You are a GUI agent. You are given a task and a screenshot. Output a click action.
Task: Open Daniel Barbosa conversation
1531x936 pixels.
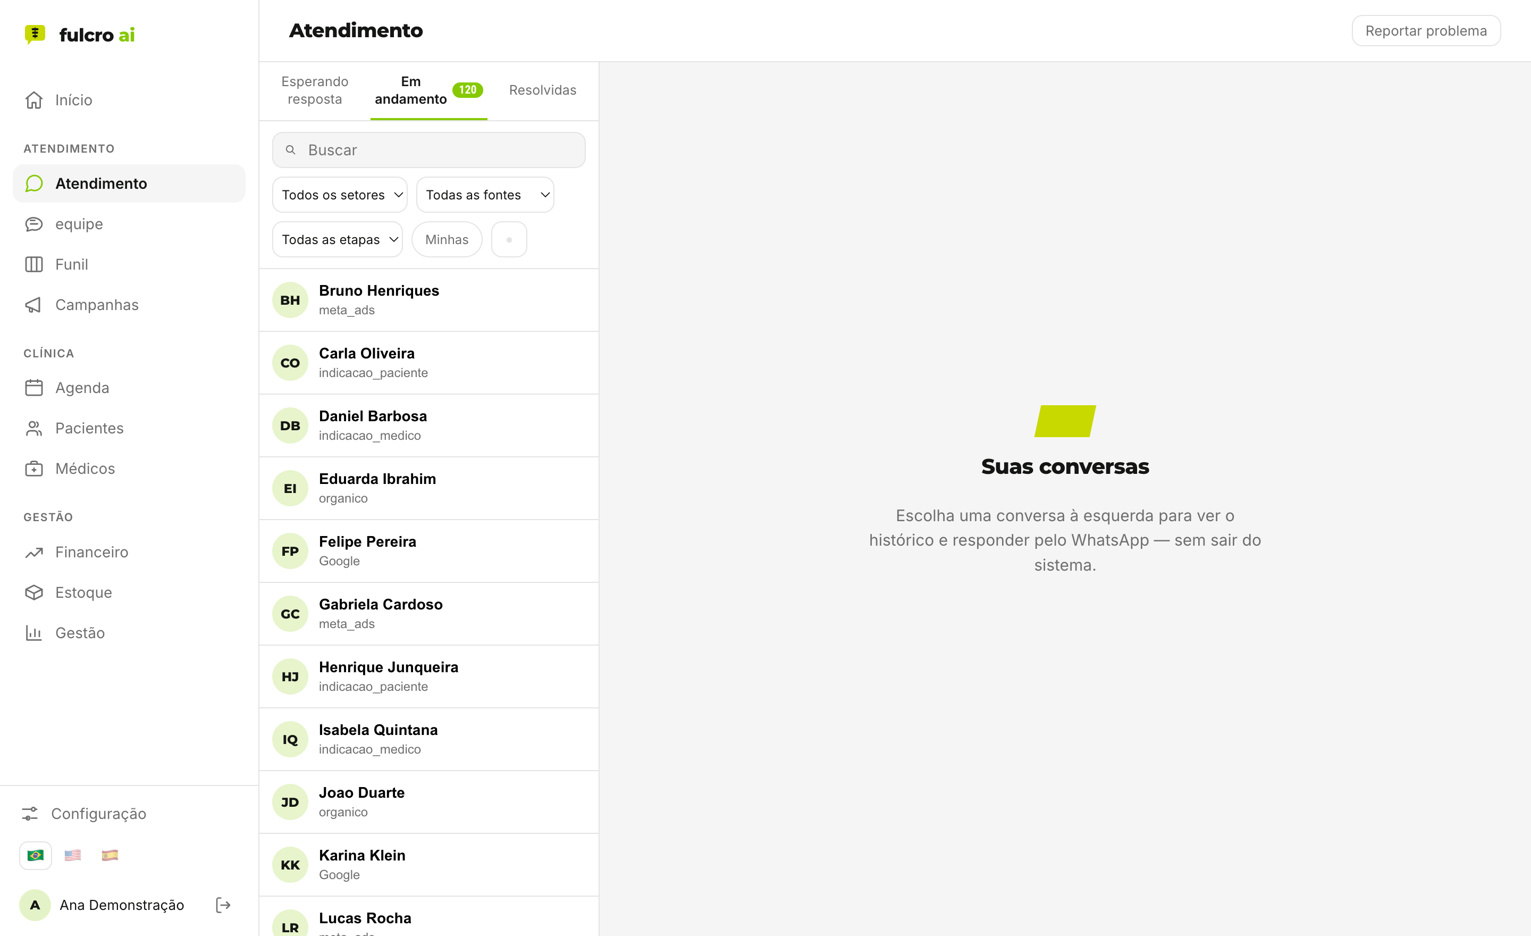click(x=428, y=425)
